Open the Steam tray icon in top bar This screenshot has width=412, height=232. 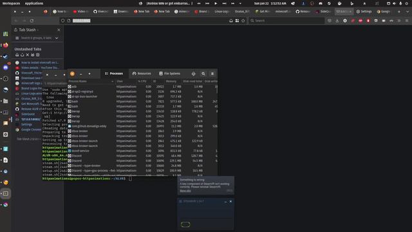pos(329,3)
